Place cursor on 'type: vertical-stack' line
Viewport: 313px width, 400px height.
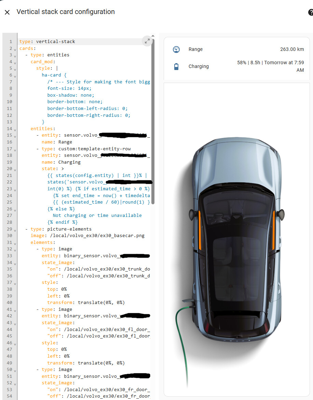coord(47,41)
